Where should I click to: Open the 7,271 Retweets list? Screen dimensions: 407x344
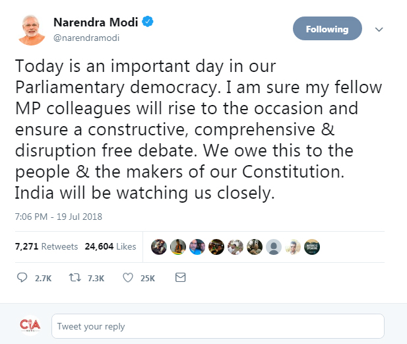pyautogui.click(x=46, y=246)
